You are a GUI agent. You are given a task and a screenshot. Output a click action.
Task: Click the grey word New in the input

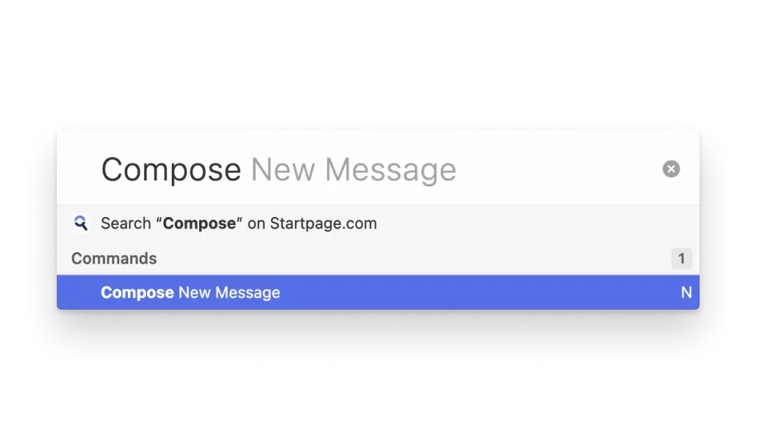pyautogui.click(x=283, y=170)
